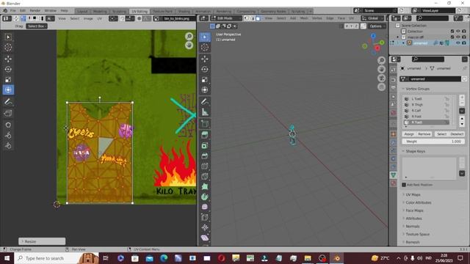Select the Loop Cut tool
The height and width of the screenshot is (264, 470).
coord(205,166)
